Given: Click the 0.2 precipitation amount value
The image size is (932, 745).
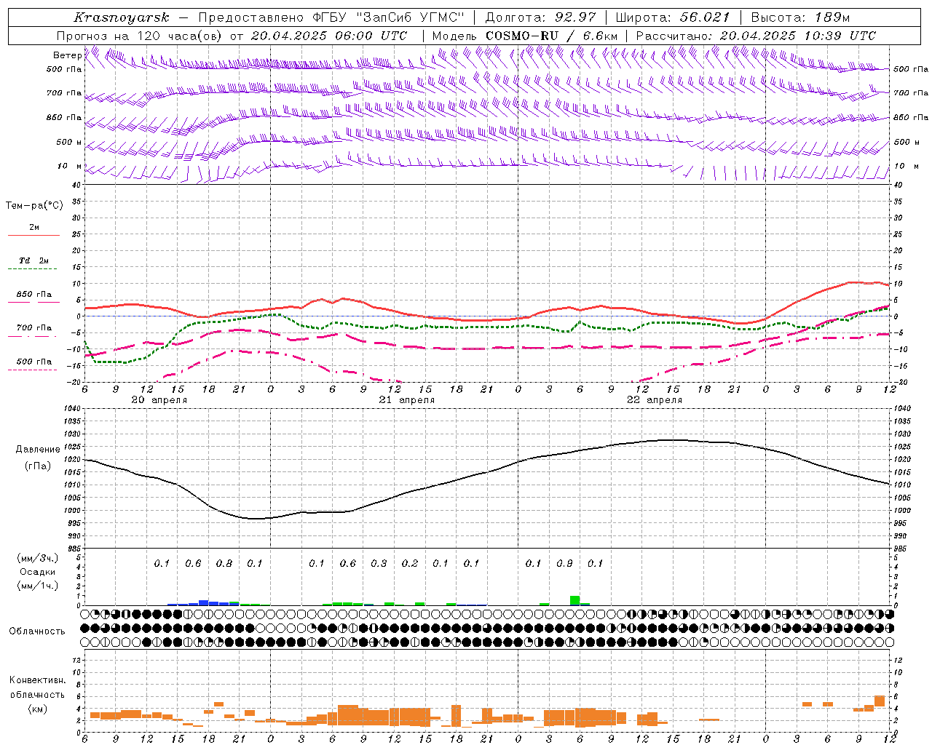Looking at the screenshot, I should (410, 563).
